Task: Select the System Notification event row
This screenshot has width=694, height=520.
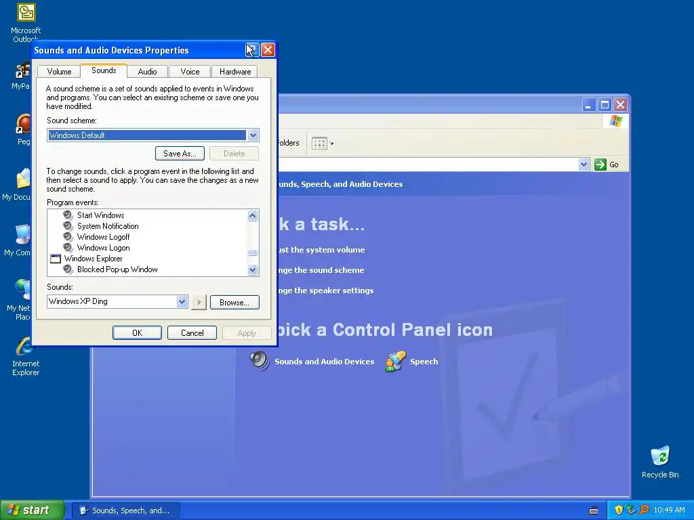Action: pos(108,226)
